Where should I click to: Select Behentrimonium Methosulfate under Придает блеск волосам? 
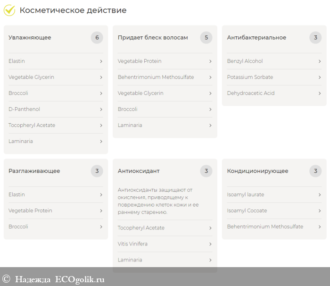(156, 77)
